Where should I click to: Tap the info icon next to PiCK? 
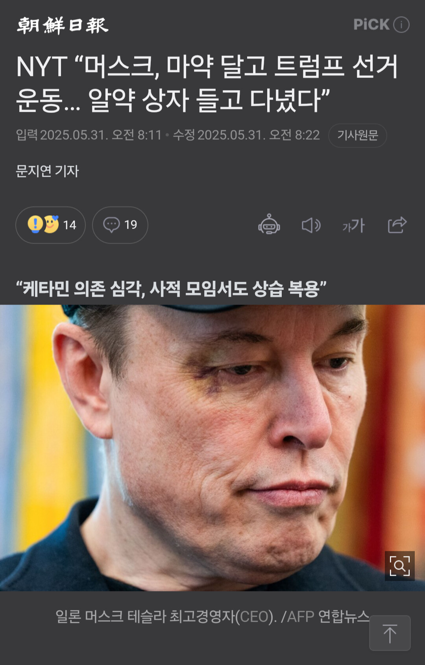click(x=401, y=25)
